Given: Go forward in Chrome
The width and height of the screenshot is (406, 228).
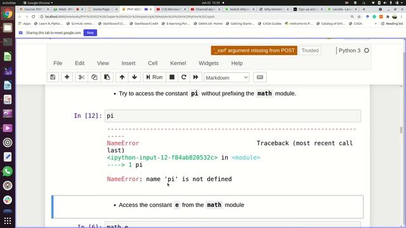Looking at the screenshot, I should click(27, 16).
